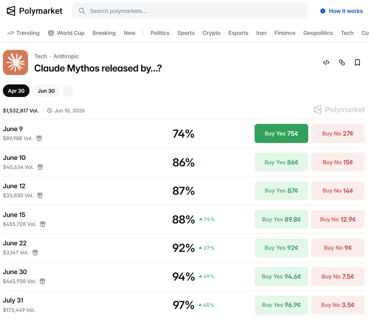Viewport: 369px width, 319px height.
Task: Open the Esports category
Action: 238,33
